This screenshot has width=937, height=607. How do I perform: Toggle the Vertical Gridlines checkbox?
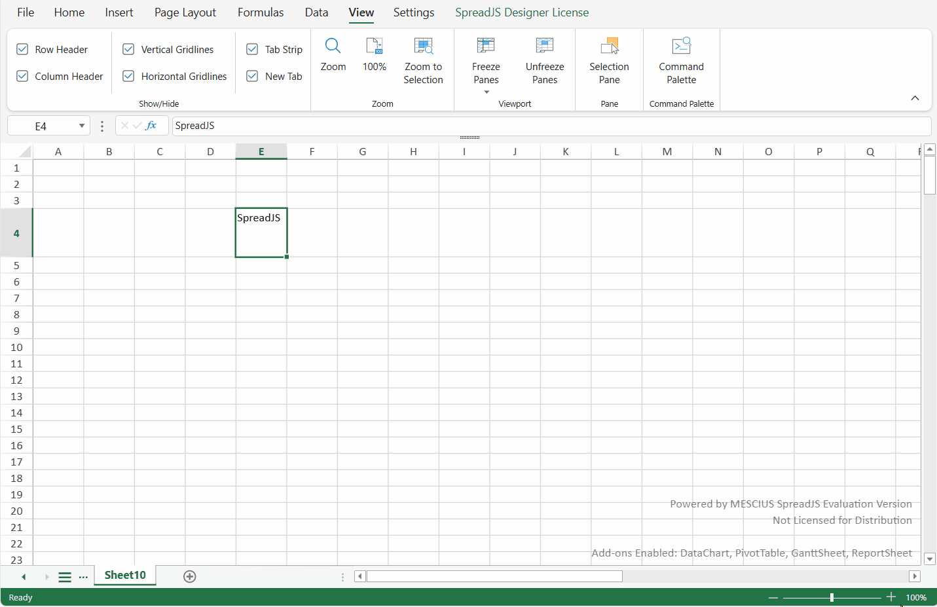click(x=128, y=49)
